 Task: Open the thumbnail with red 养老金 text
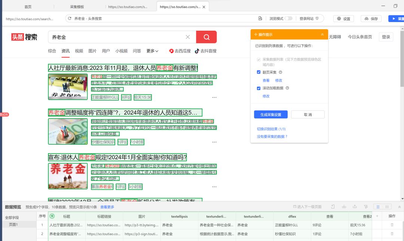tap(68, 176)
